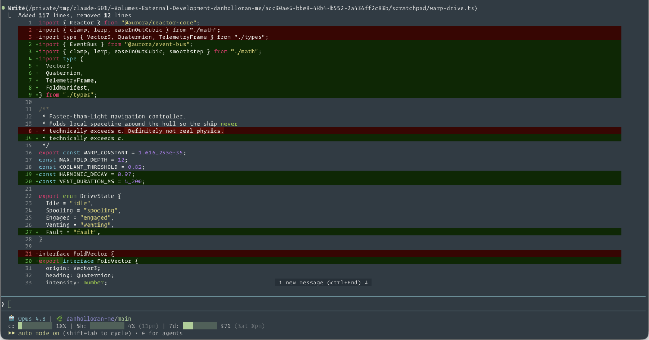Click the green branch leaf icon
Image resolution: width=649 pixels, height=340 pixels.
click(x=60, y=318)
